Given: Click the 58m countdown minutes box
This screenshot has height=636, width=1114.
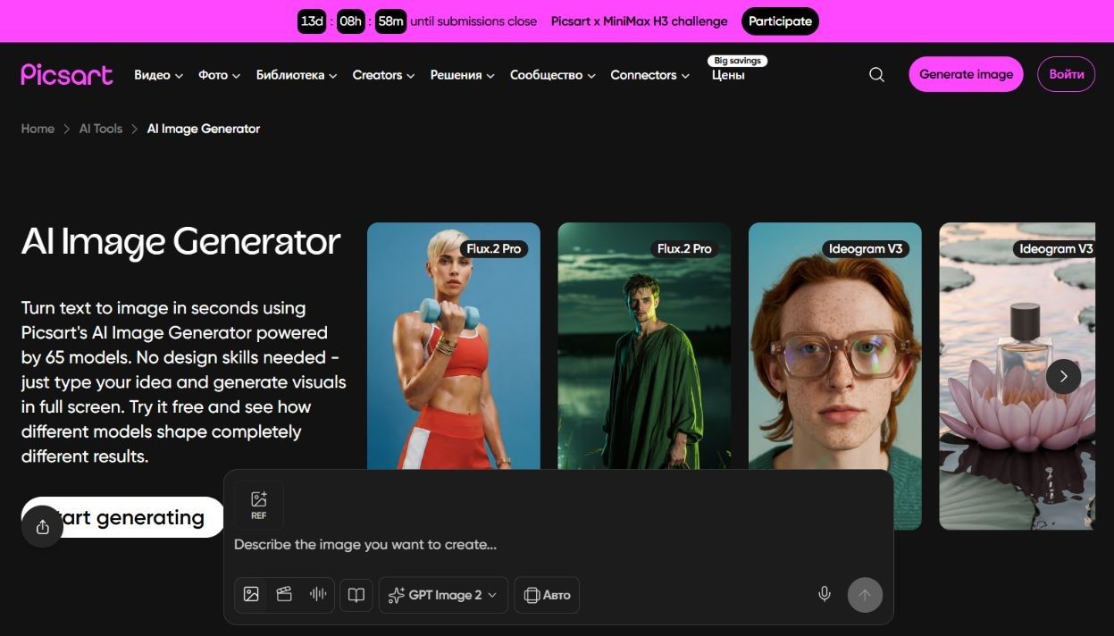Looking at the screenshot, I should click(390, 21).
